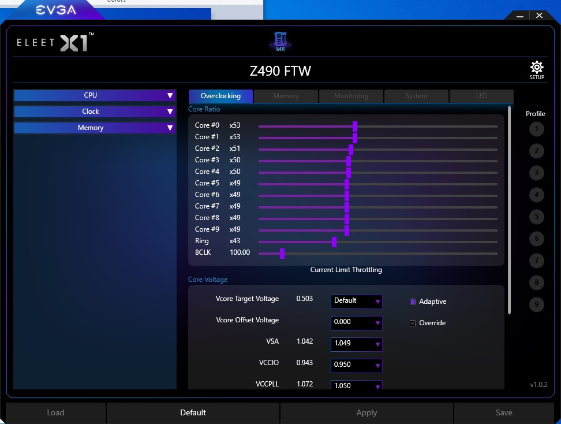Click the Default button
Image resolution: width=561 pixels, height=424 pixels.
(x=193, y=413)
